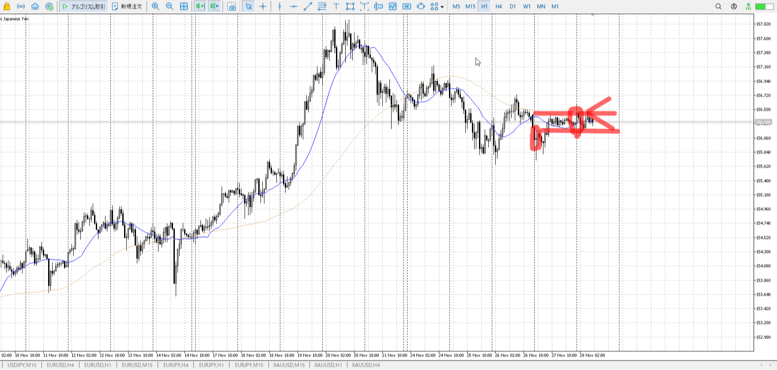Pick the trendline drawing tool
Viewport: 777px width, 370px height.
point(308,6)
